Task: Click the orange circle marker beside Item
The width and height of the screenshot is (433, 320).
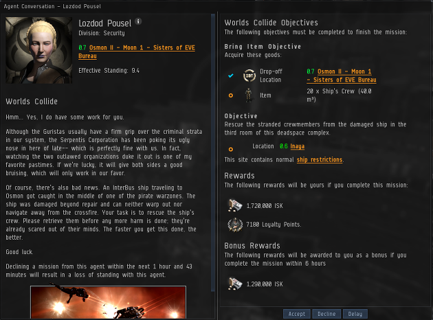Action: [231, 95]
